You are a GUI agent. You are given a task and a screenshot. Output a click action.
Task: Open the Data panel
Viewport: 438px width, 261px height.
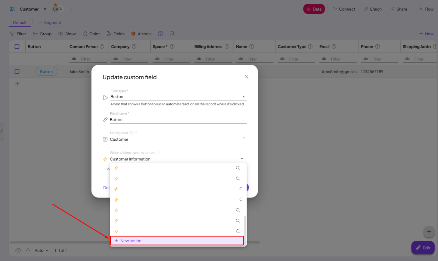coord(314,9)
